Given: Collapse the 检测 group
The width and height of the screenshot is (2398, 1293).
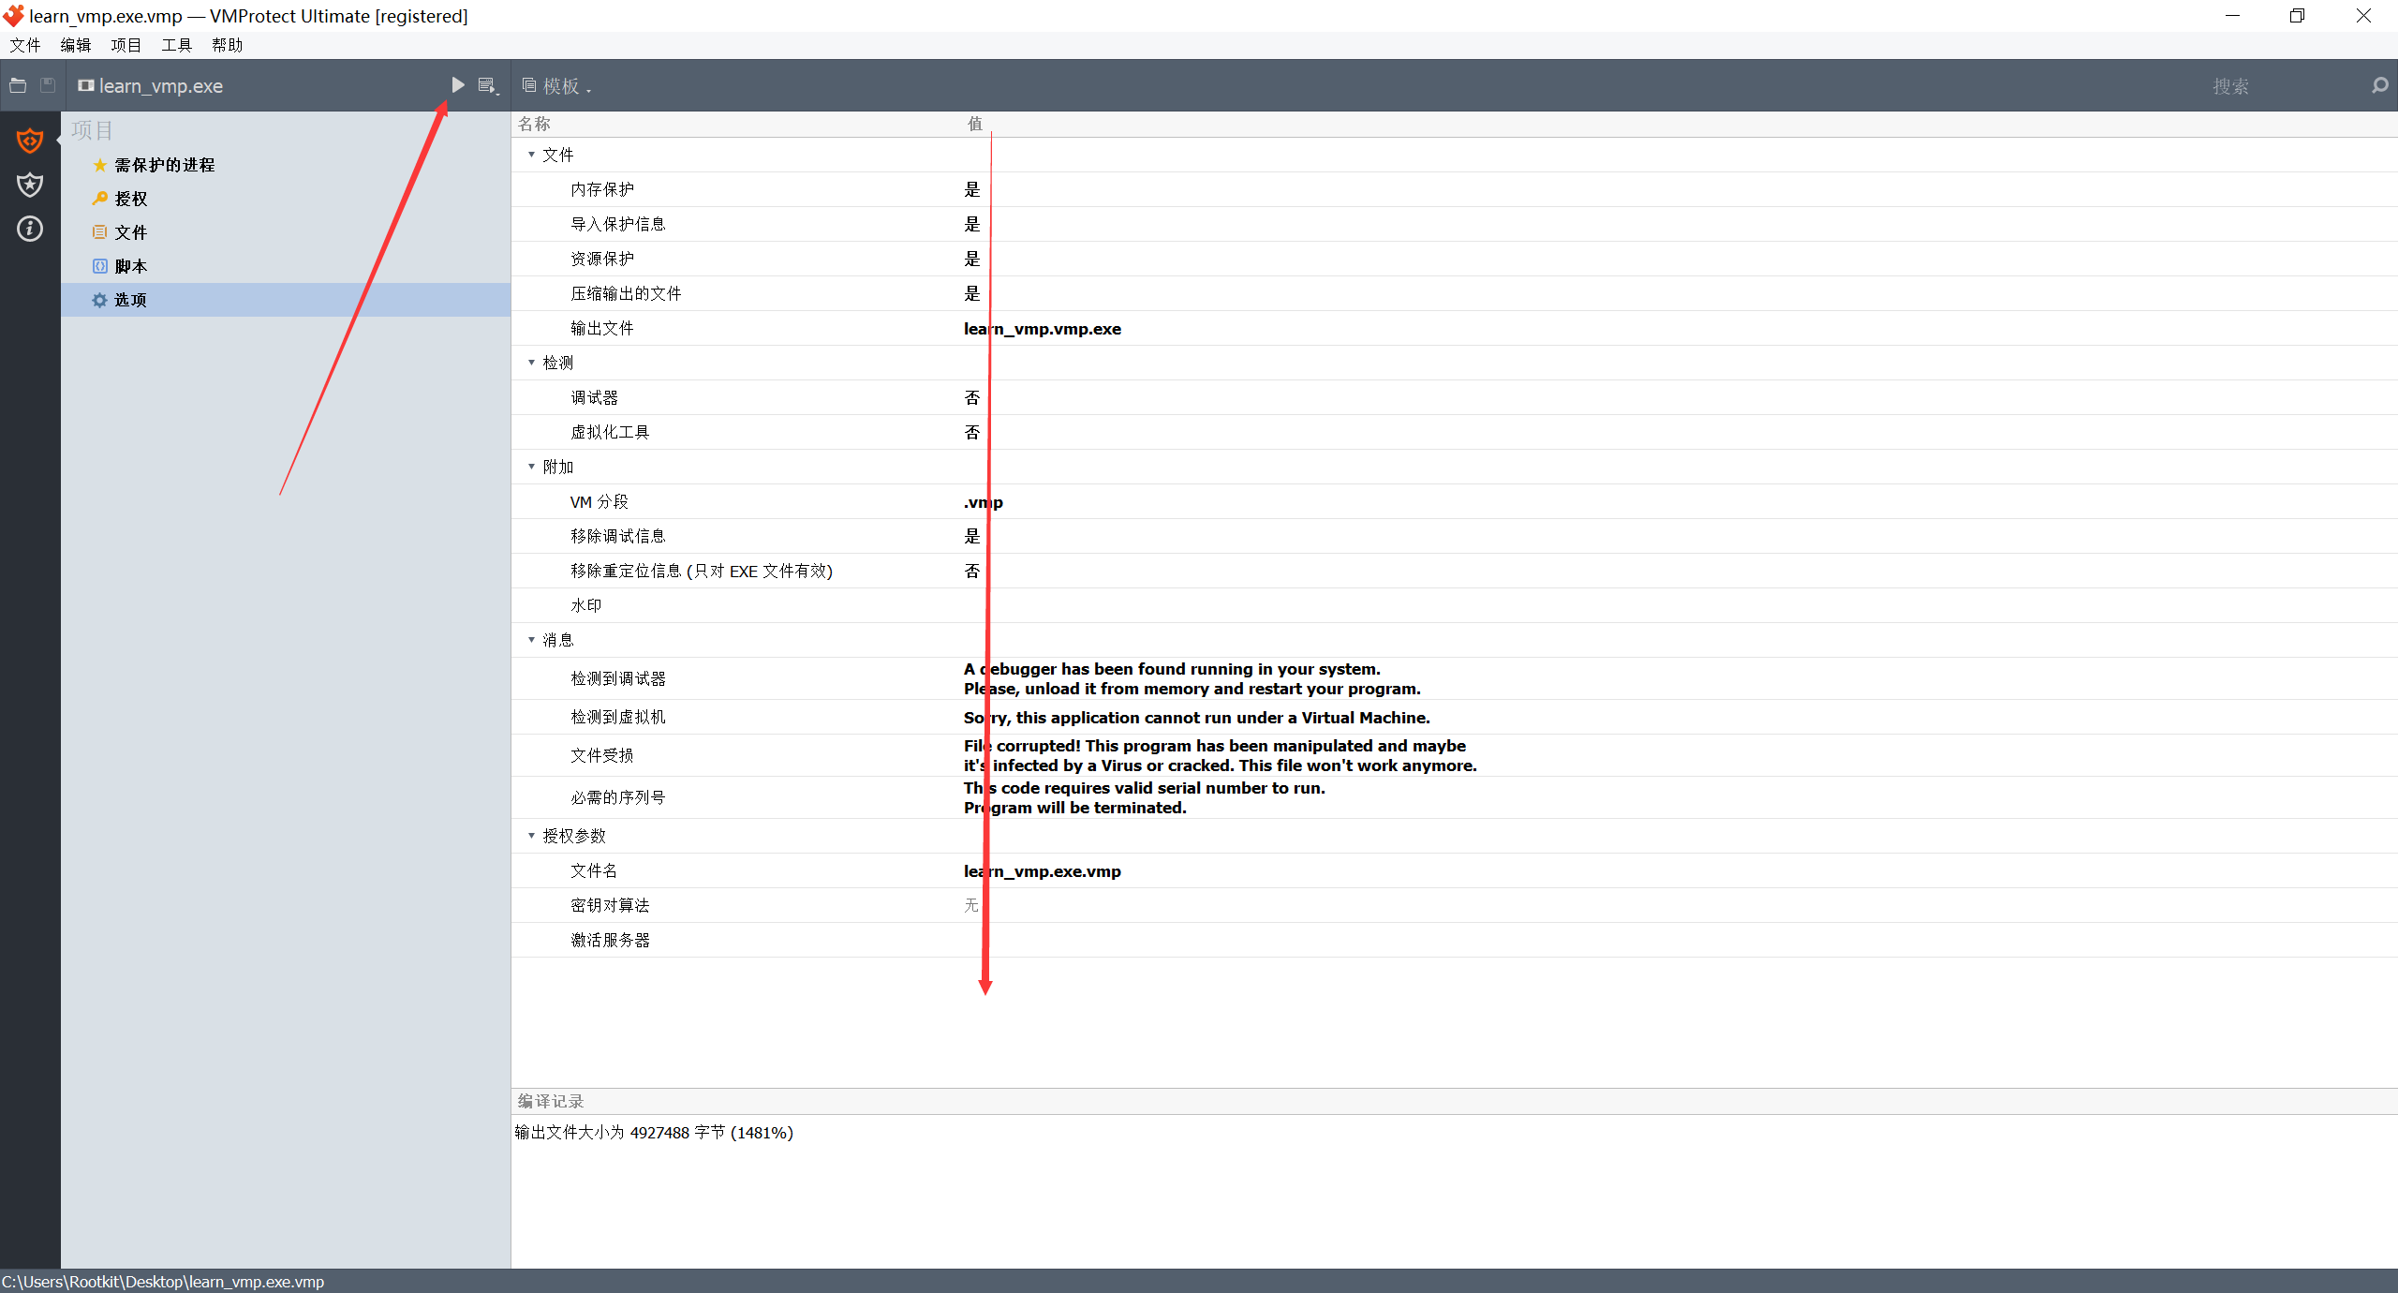Looking at the screenshot, I should 531,363.
